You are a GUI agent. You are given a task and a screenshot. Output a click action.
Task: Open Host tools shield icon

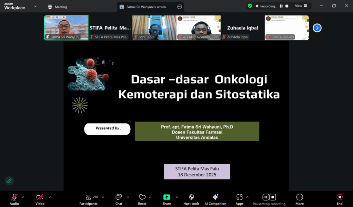coord(191,199)
